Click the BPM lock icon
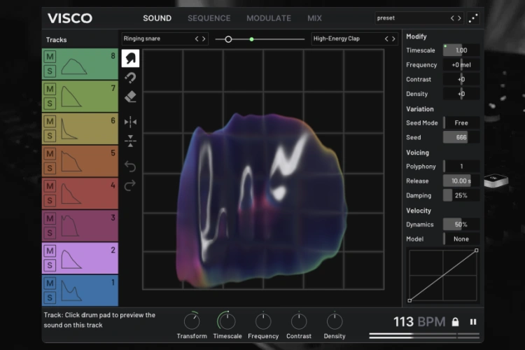Viewport: 525px width, 350px height. [455, 322]
